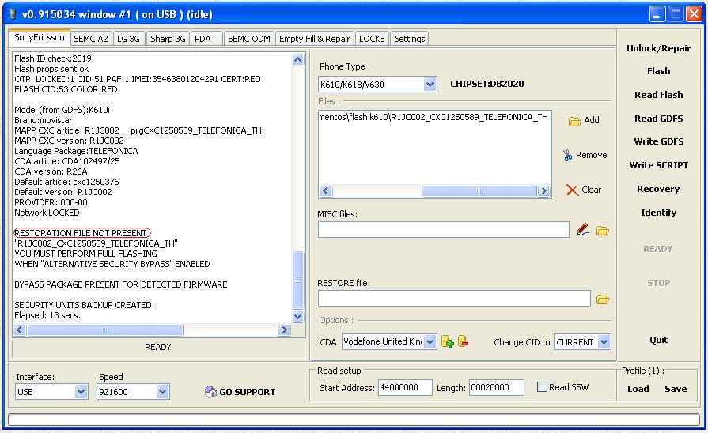
Task: Minimize the window with title bar button
Action: (657, 14)
